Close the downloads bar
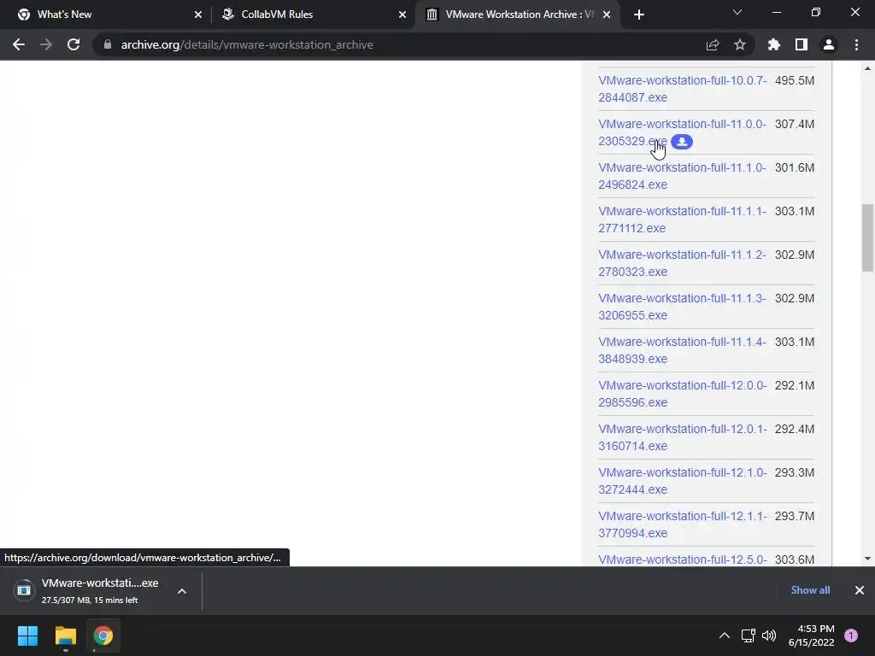The height and width of the screenshot is (656, 875). pyautogui.click(x=860, y=590)
